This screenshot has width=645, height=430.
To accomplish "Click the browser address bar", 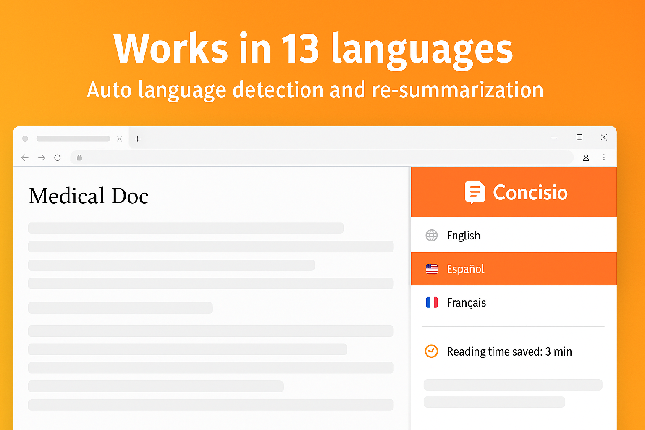I will tap(322, 157).
